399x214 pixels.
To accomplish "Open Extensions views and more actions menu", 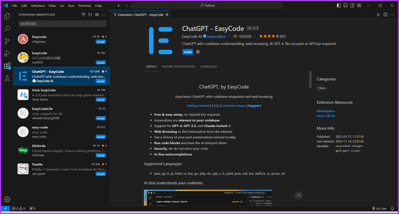I will (x=104, y=15).
